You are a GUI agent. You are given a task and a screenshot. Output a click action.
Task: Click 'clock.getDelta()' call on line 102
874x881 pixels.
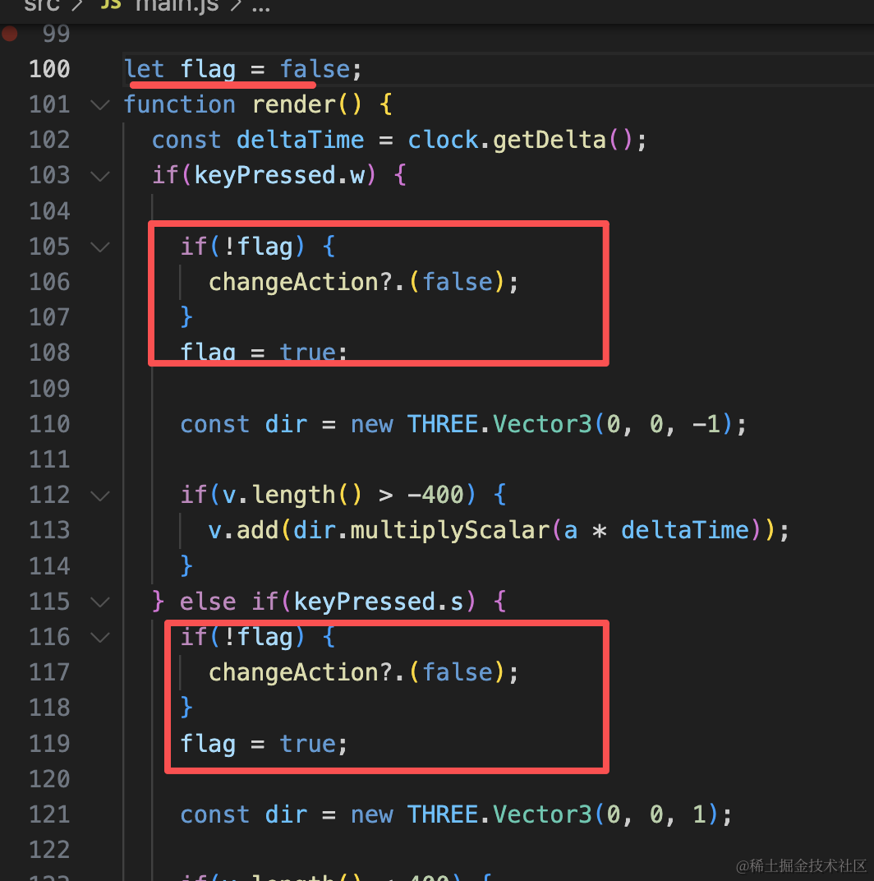520,141
